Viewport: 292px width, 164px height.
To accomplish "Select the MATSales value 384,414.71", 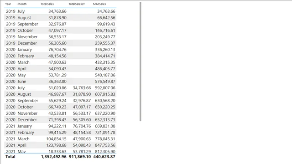I will point(105,56).
